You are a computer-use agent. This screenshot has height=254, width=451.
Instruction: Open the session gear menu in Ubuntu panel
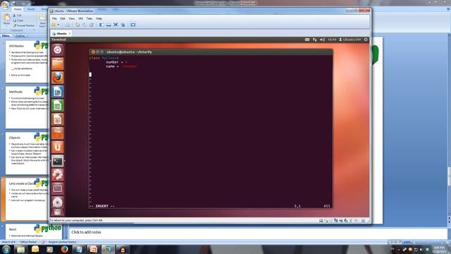[x=366, y=40]
